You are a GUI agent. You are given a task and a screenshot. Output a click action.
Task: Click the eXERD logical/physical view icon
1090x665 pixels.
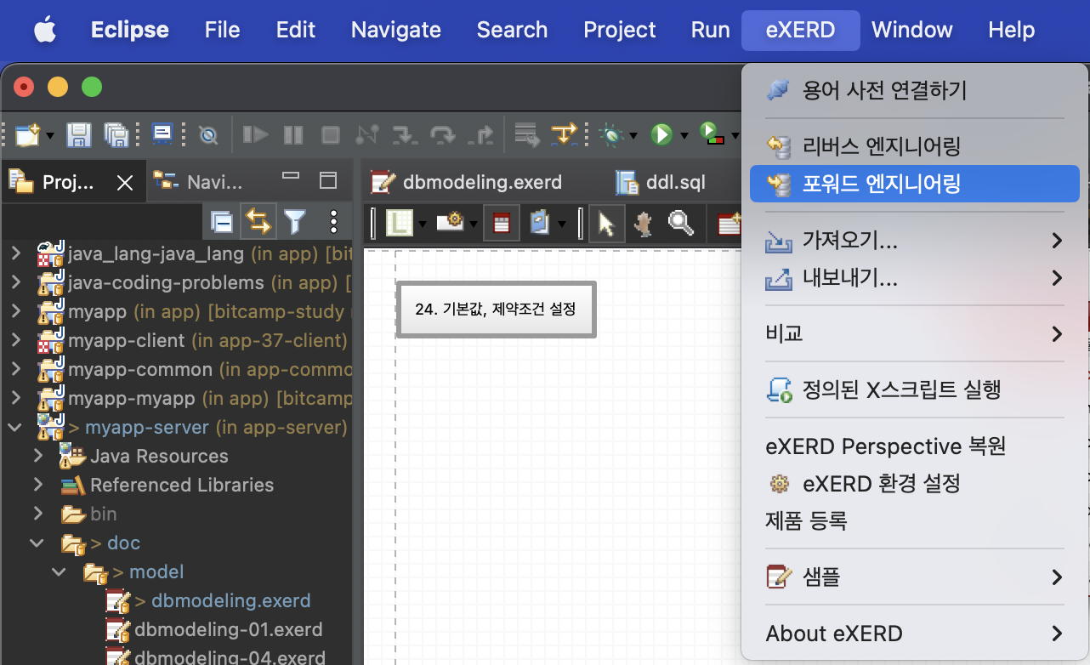tap(400, 224)
